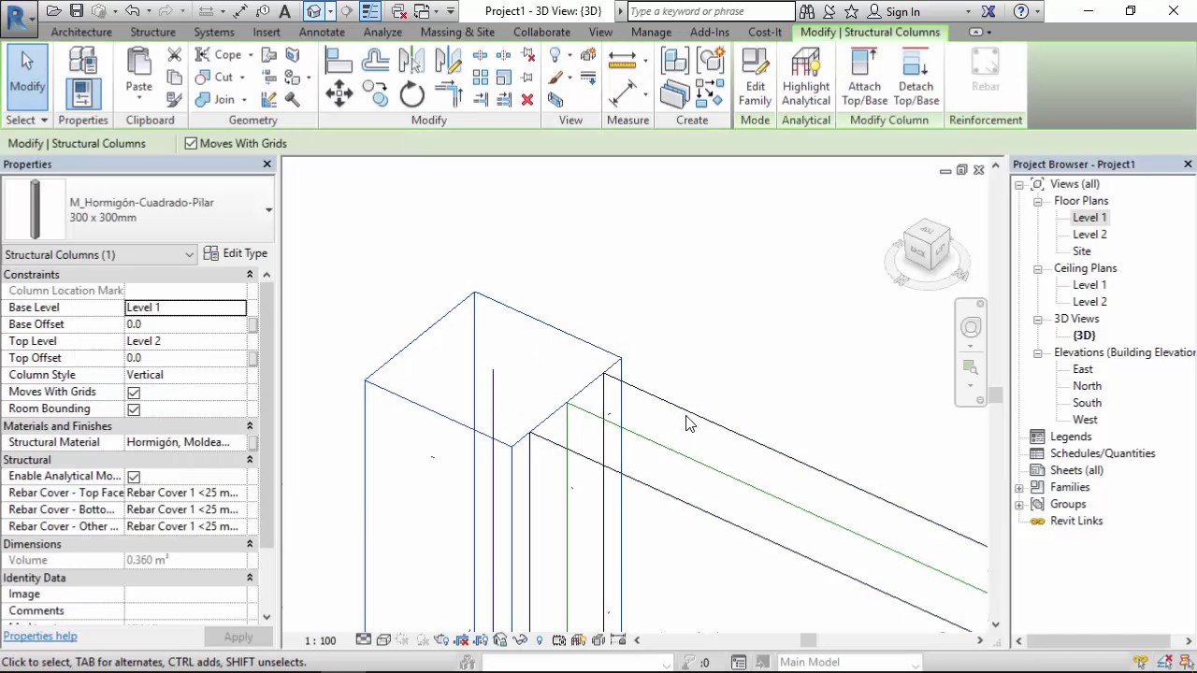Image resolution: width=1197 pixels, height=673 pixels.
Task: Expand the Families tree node
Action: (x=1019, y=487)
